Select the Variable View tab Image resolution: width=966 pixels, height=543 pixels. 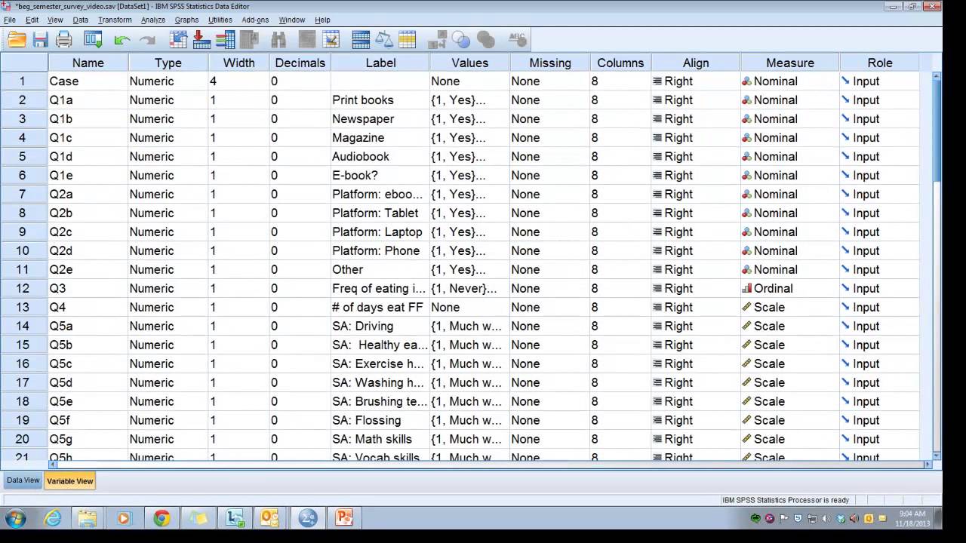pos(69,481)
